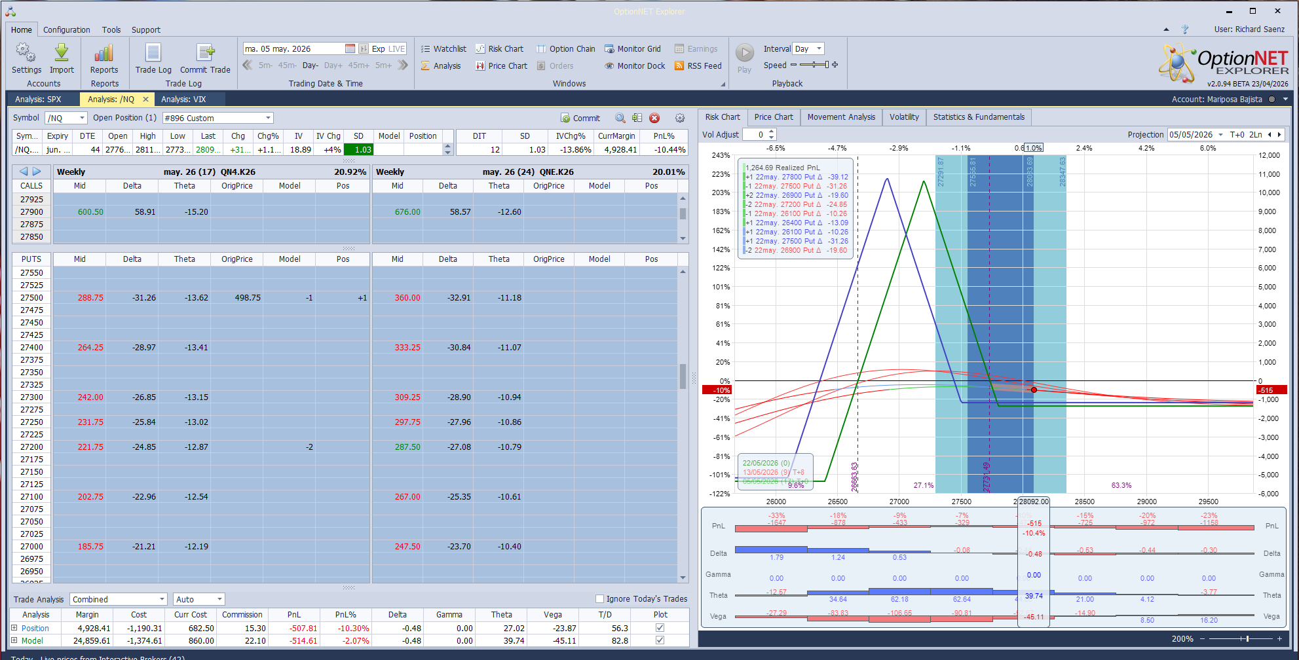Open the Symbol /NQ dropdown
Image resolution: width=1299 pixels, height=660 pixels.
coord(82,118)
